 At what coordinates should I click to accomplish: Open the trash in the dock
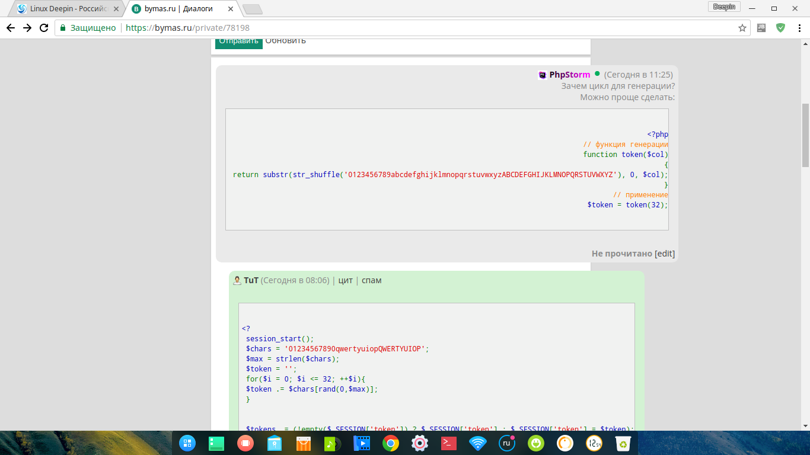click(623, 443)
